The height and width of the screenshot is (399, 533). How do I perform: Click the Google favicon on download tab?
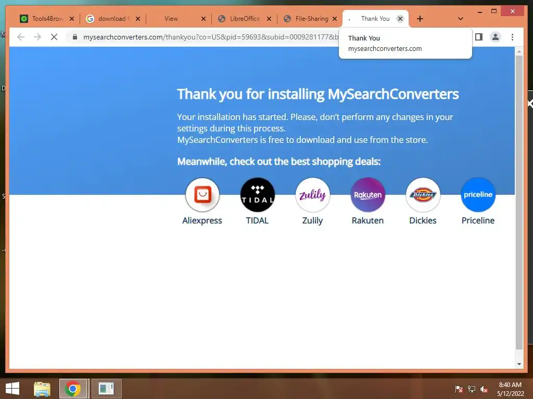click(90, 19)
